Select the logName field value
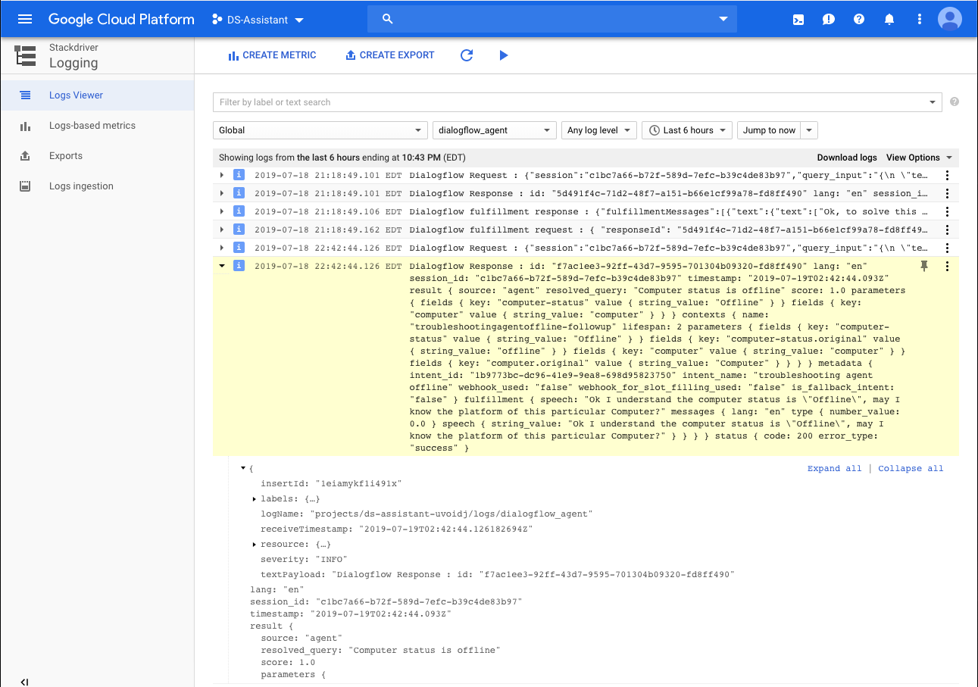The height and width of the screenshot is (687, 978). coord(452,514)
